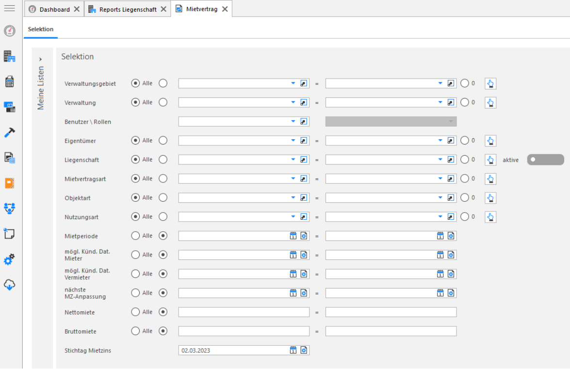This screenshot has height=369, width=570.
Task: Open lookup arrow icon in Benutzer \ Rollen field
Action: coord(304,122)
